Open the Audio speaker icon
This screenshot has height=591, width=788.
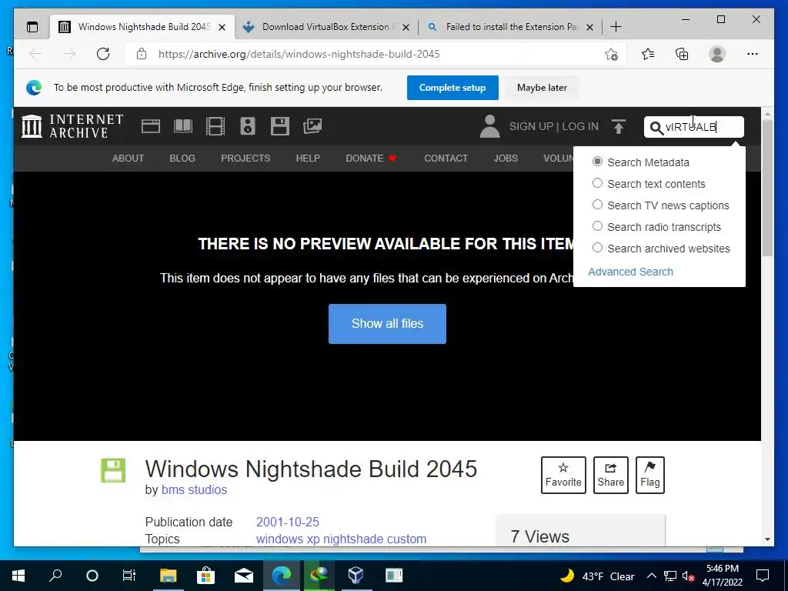coord(248,125)
